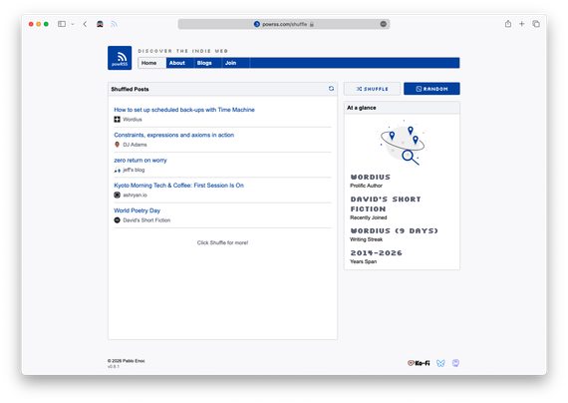Open 'How to set up scheduled back-ups with Time Machine'

click(184, 110)
